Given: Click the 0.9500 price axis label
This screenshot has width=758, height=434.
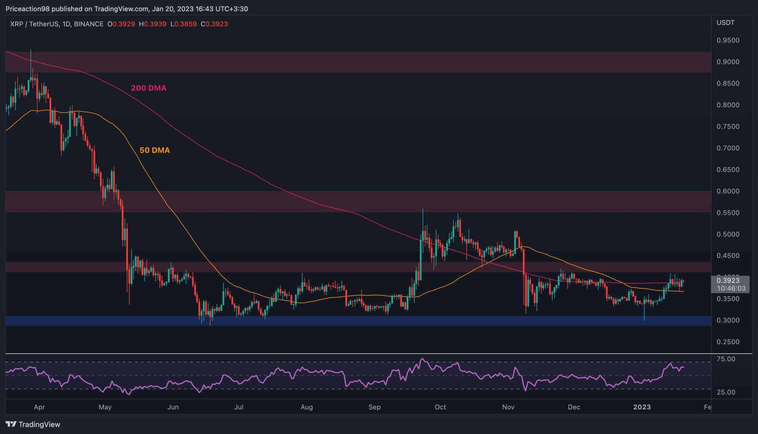Looking at the screenshot, I should tap(728, 41).
